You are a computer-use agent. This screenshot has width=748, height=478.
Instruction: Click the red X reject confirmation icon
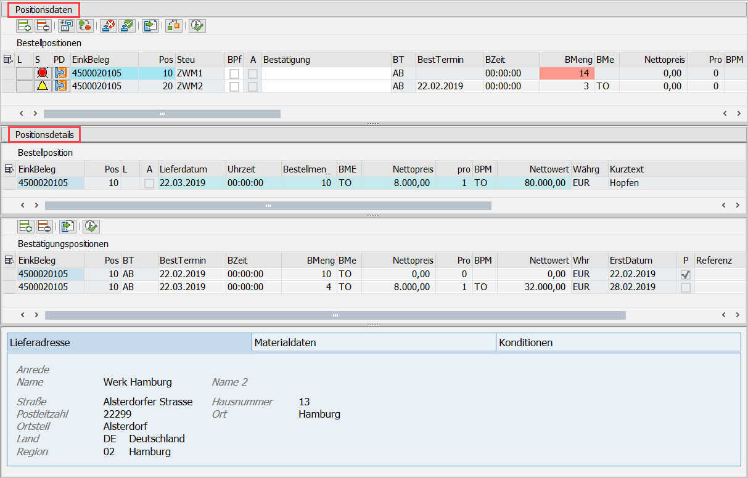(108, 25)
